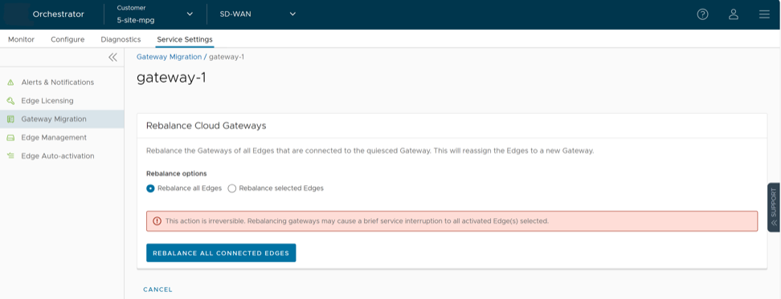Click the Alerts & Notifications warning icon
Screen dimensions: 781x299
coord(11,83)
